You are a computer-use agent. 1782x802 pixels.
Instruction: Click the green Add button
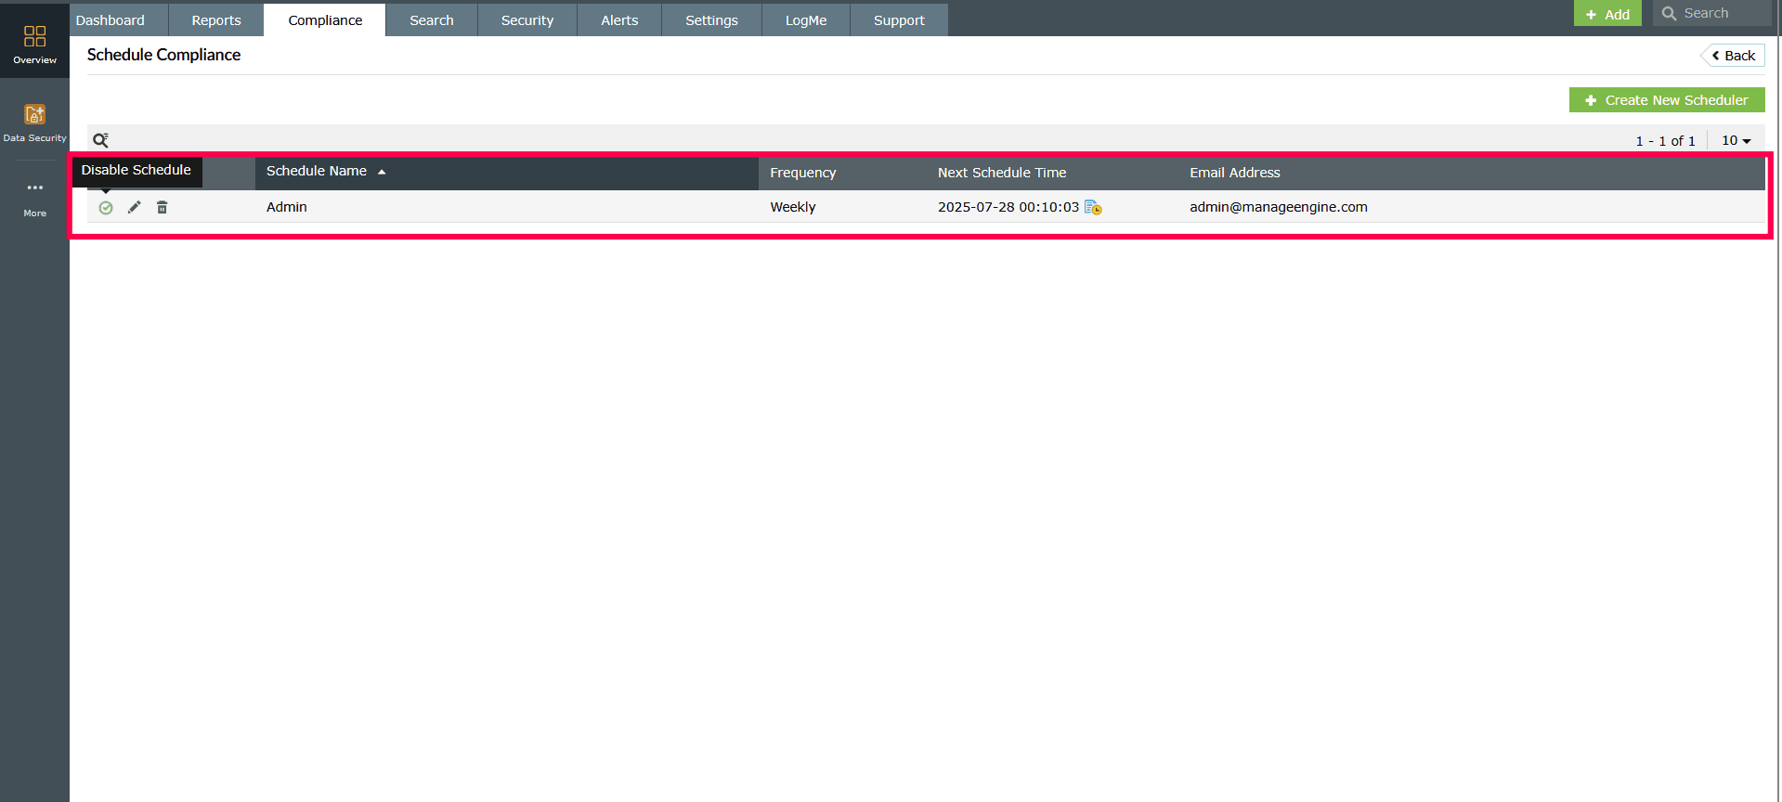tap(1607, 13)
